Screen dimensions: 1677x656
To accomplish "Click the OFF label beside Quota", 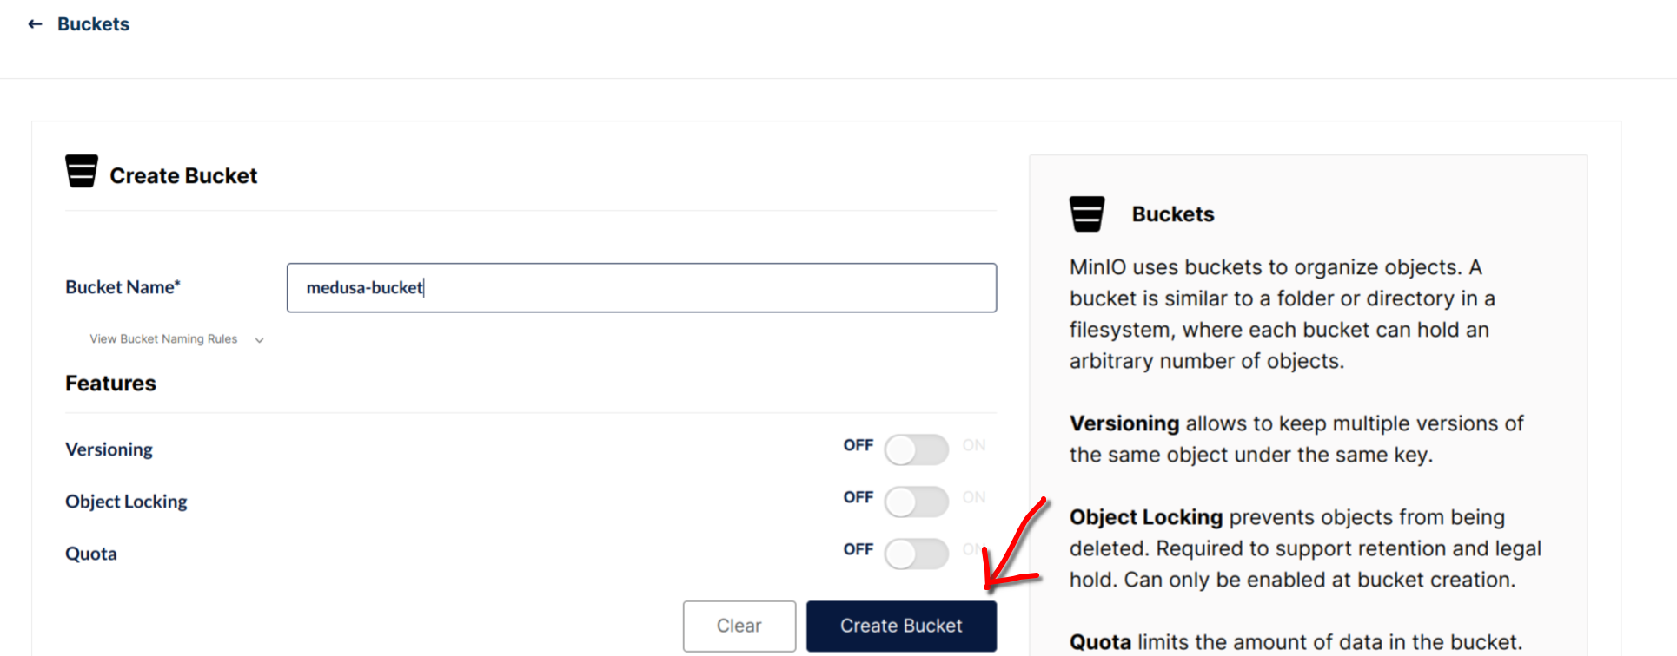I will [858, 549].
